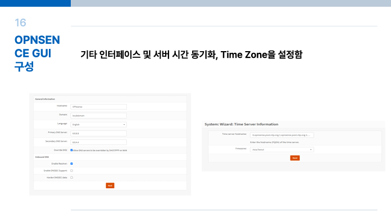Click the 'General Information' section header
Image resolution: width=391 pixels, height=218 pixels.
click(x=45, y=99)
